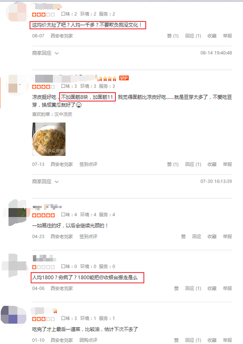Open 回应 (1) on the 08-07 review
Image resolution: width=243 pixels, height=344 pixels.
click(193, 36)
